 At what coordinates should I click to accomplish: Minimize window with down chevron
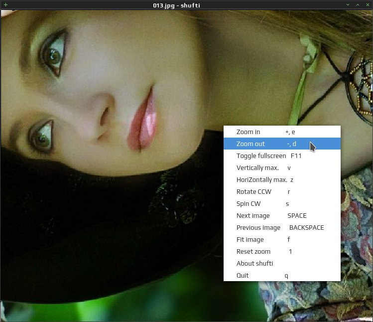click(348, 5)
